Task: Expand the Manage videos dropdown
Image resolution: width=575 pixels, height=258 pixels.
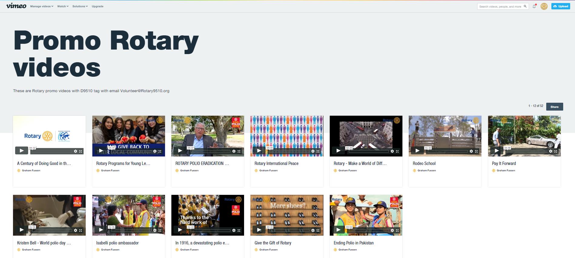Action: point(42,6)
